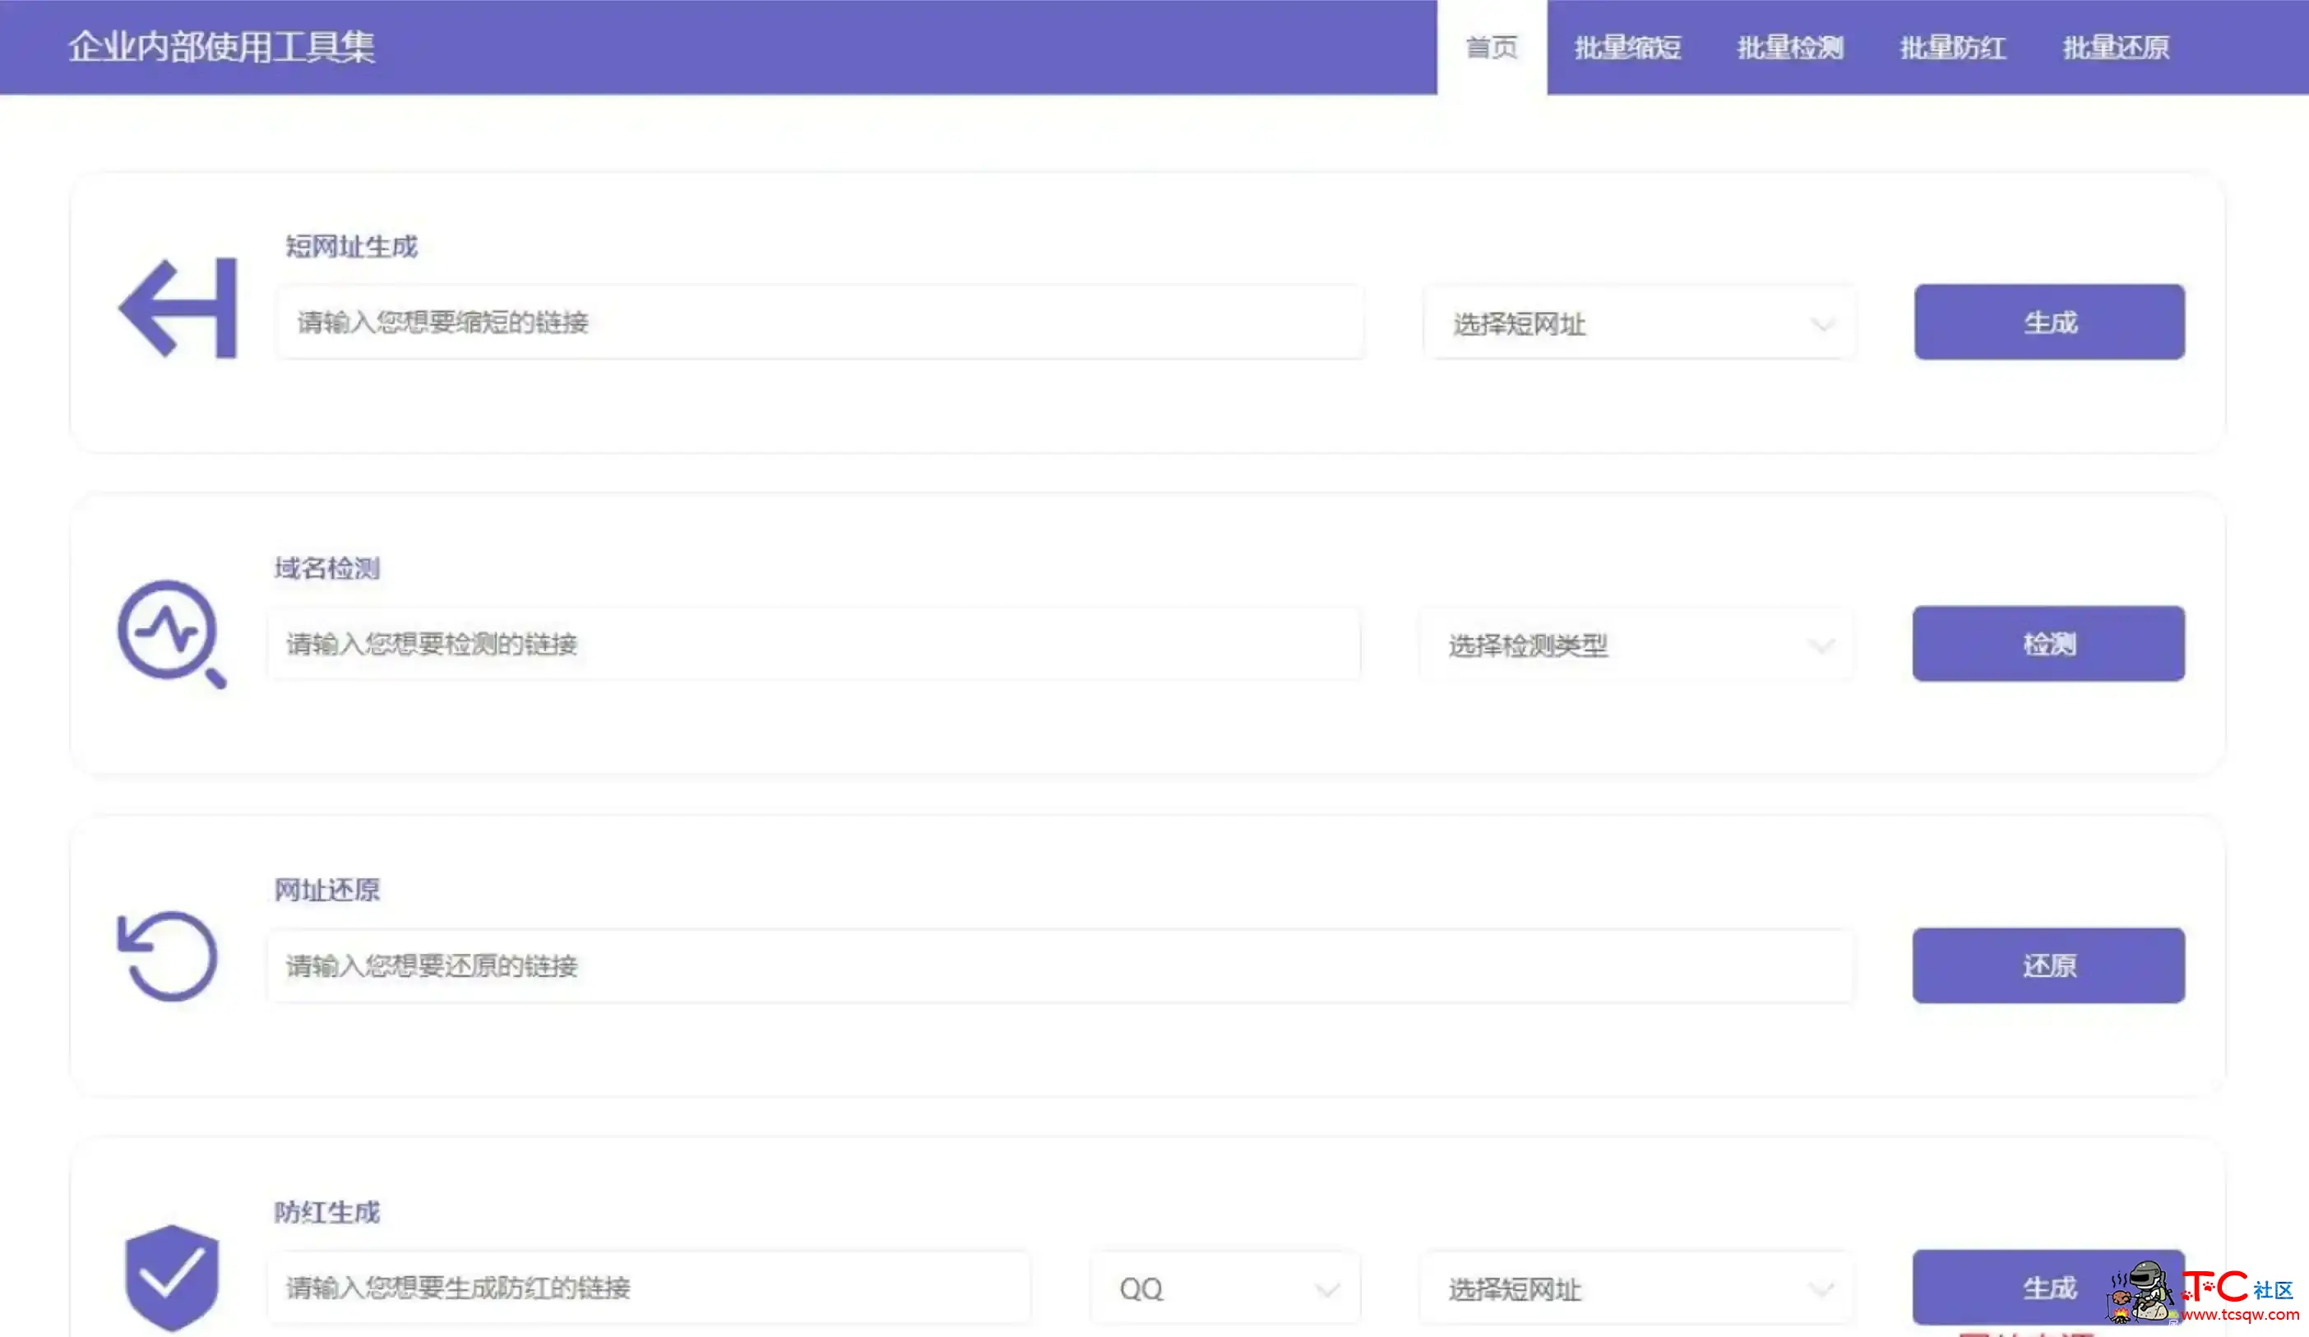Image resolution: width=2309 pixels, height=1337 pixels.
Task: Click the anti-red shield checkmark icon
Action: pos(171,1278)
